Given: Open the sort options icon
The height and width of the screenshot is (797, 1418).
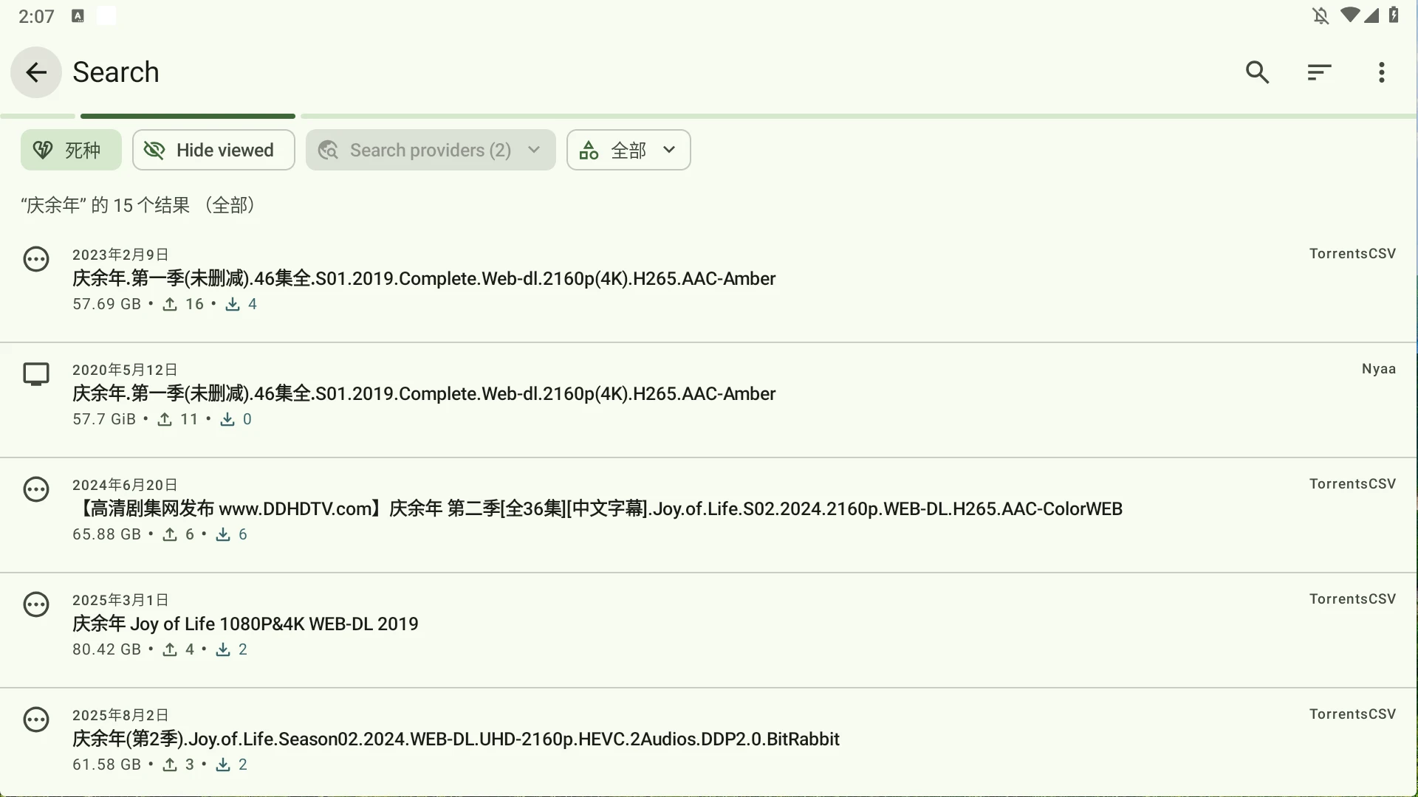Looking at the screenshot, I should 1319,72.
